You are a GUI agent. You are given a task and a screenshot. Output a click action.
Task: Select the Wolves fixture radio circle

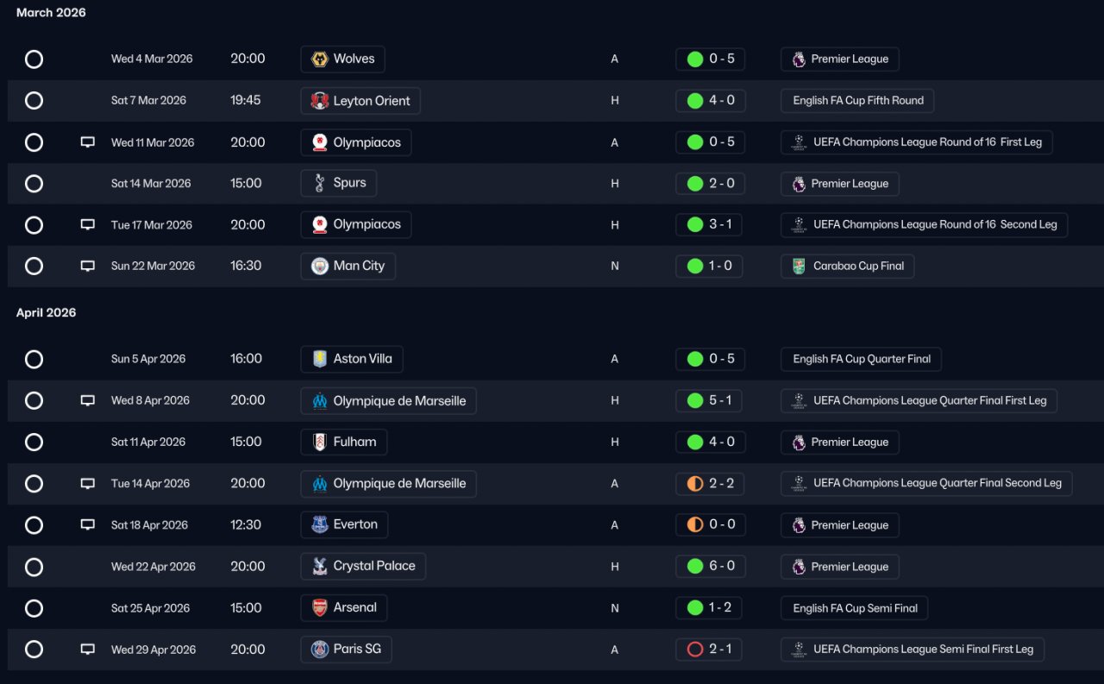point(34,60)
